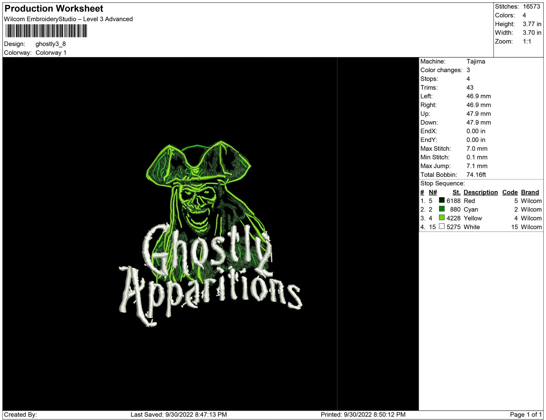Image resolution: width=546 pixels, height=420 pixels.
Task: Click the Brand column header
Action: tap(530, 192)
